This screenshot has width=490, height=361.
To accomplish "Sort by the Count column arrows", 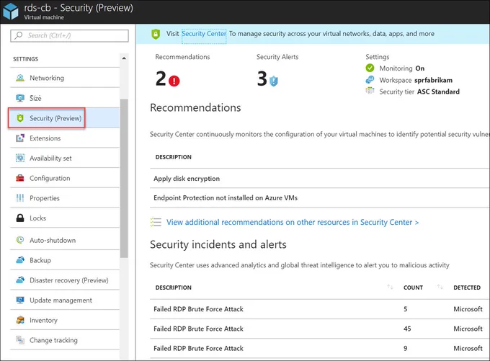I will [x=440, y=287].
